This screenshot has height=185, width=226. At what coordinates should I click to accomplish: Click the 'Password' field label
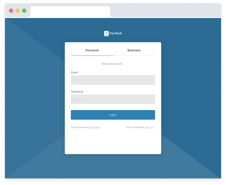[x=77, y=92]
